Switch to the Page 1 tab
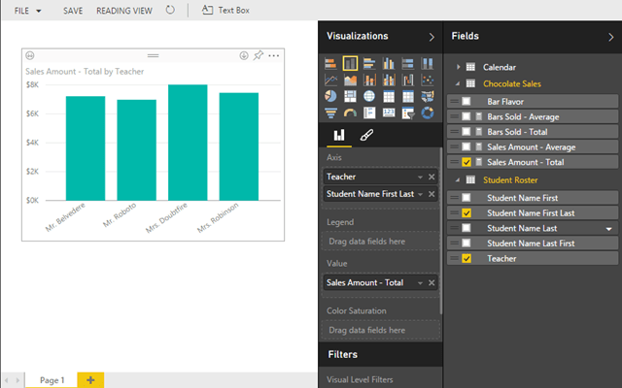 [x=52, y=380]
